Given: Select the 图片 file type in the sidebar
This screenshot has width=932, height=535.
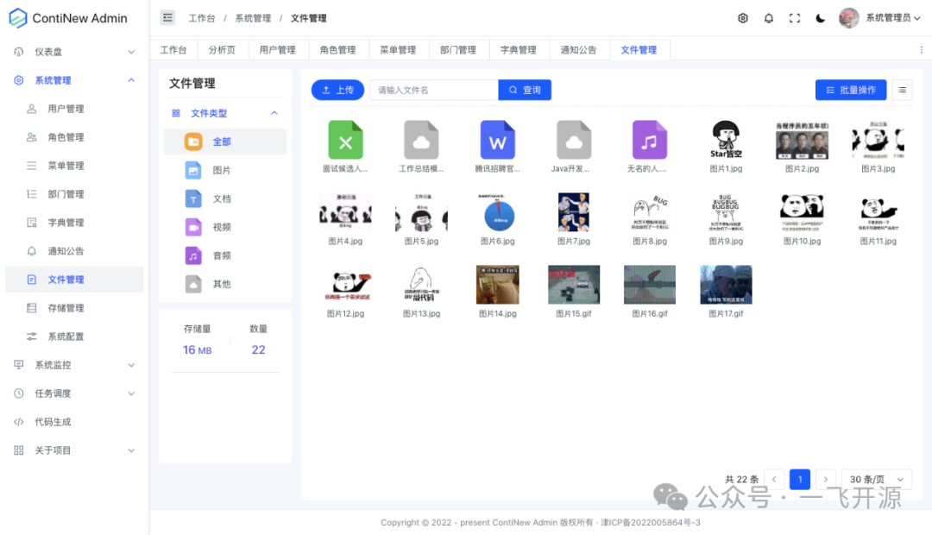Looking at the screenshot, I should click(x=233, y=170).
